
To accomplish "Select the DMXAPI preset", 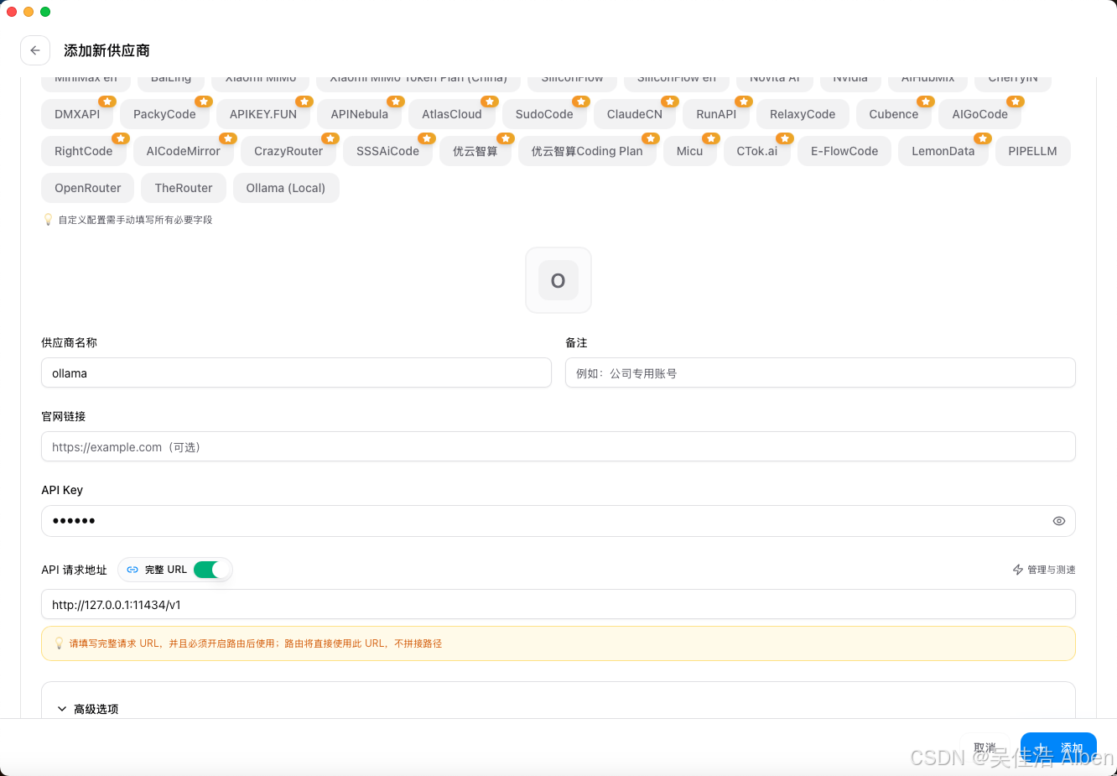I will coord(77,114).
